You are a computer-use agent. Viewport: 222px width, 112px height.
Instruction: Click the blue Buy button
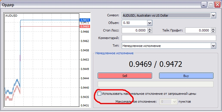tap(186, 76)
